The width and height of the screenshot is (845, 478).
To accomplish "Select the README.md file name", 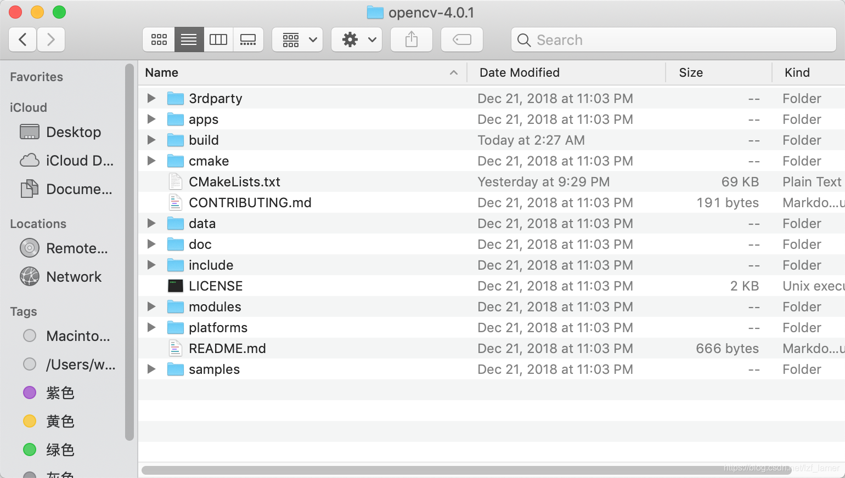I will pyautogui.click(x=227, y=348).
